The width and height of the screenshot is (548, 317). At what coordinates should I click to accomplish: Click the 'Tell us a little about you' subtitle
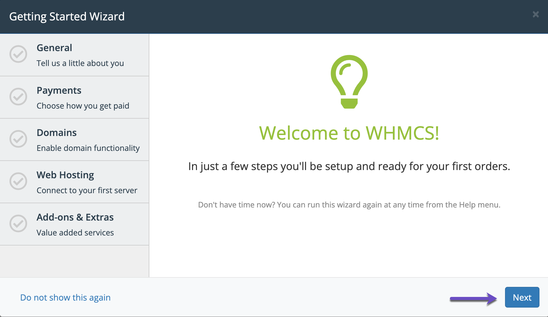80,63
